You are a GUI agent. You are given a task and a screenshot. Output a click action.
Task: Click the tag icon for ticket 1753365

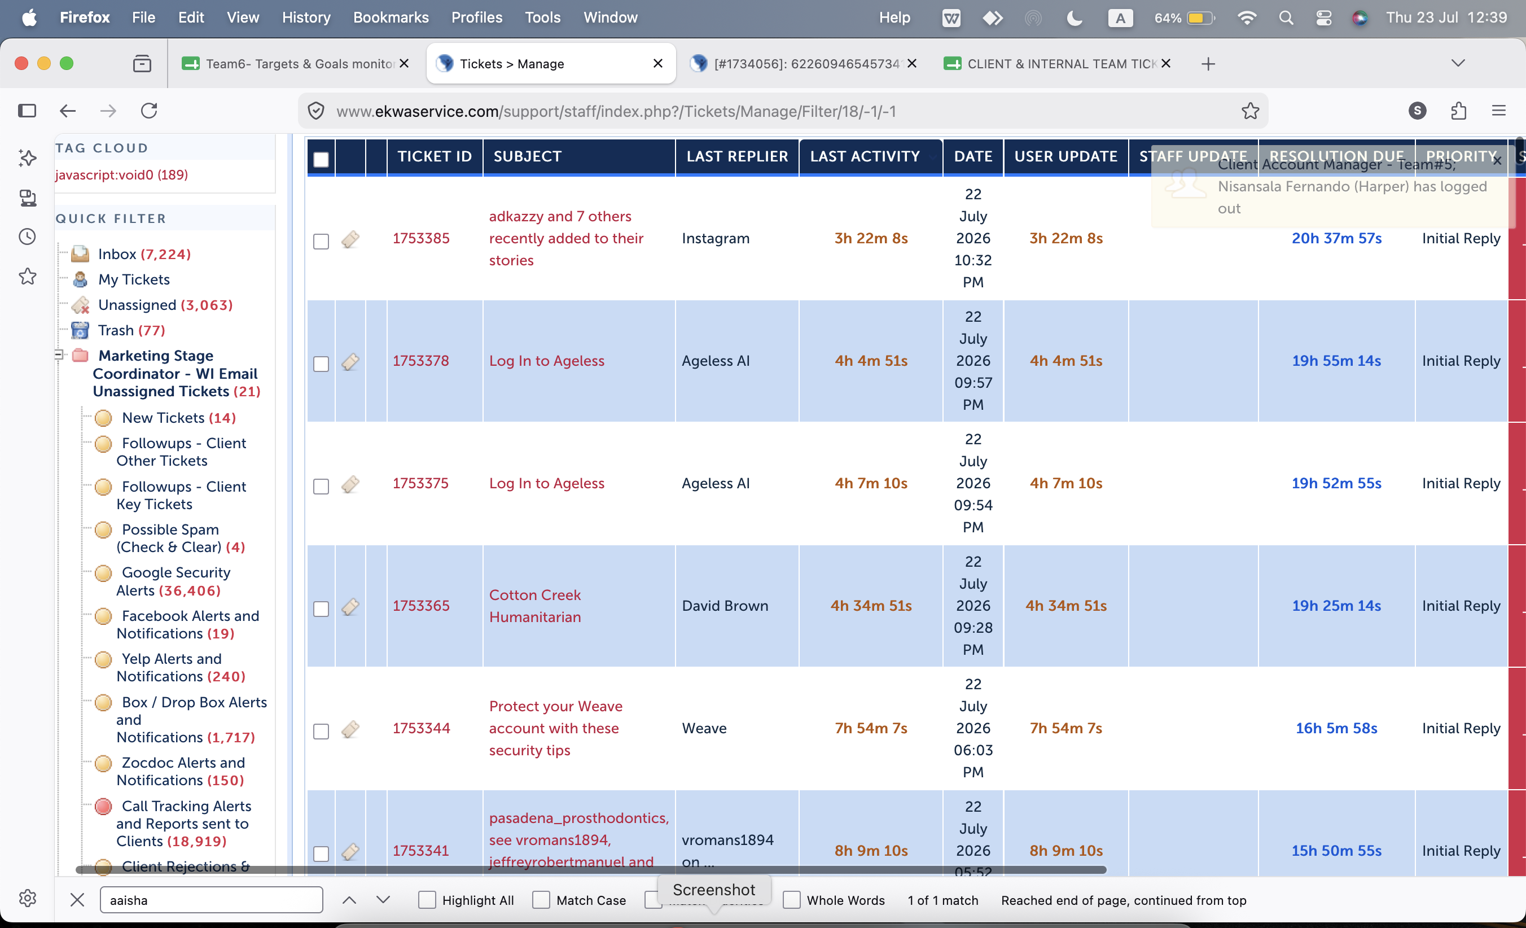pyautogui.click(x=350, y=606)
